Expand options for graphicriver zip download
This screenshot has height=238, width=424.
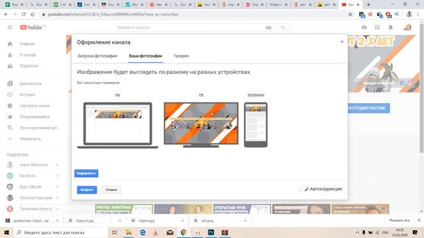point(57,220)
